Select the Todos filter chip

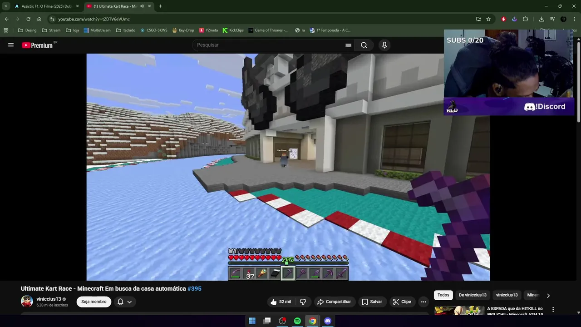click(443, 295)
